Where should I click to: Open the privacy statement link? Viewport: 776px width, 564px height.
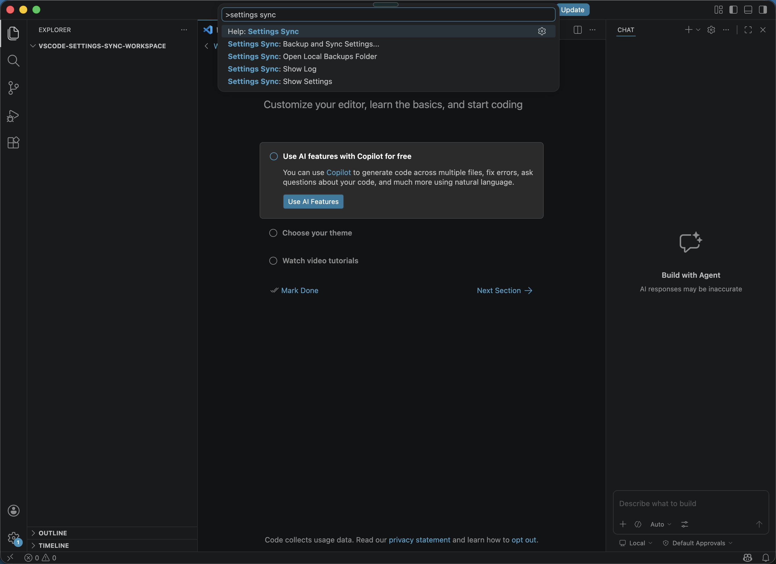[x=420, y=540]
